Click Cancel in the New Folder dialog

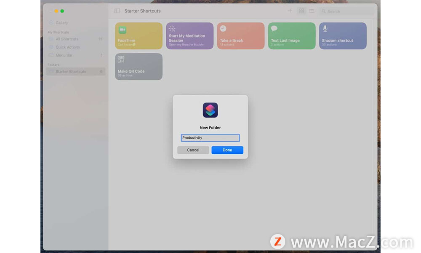[193, 150]
